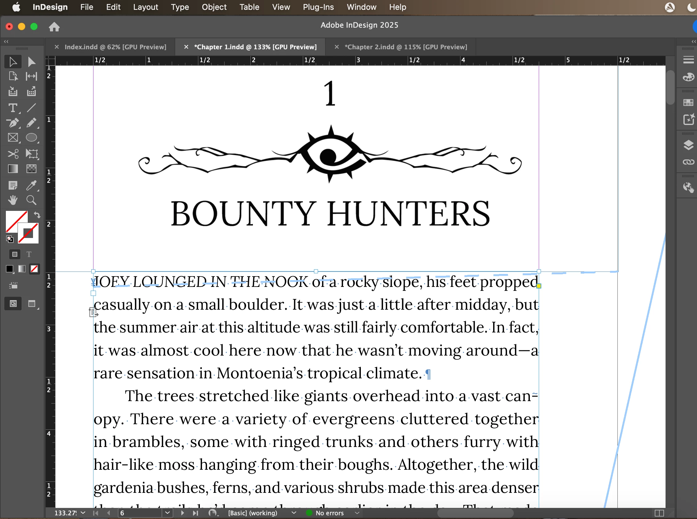
Task: Open the zoom level dropdown
Action: point(83,513)
